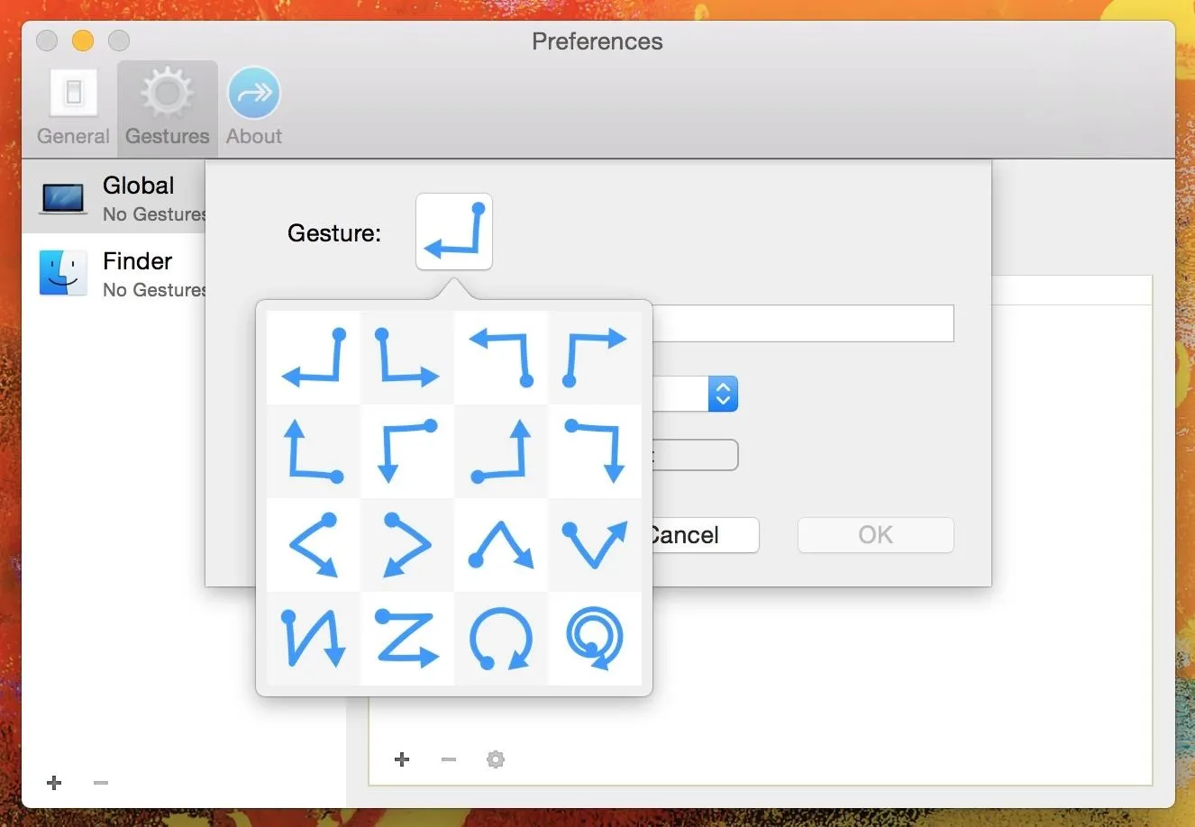This screenshot has width=1195, height=827.
Task: Choose the single circle gesture icon
Action: pyautogui.click(x=501, y=639)
